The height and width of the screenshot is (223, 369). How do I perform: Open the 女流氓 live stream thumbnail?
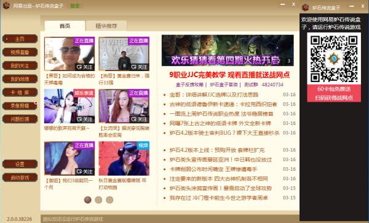[124, 106]
